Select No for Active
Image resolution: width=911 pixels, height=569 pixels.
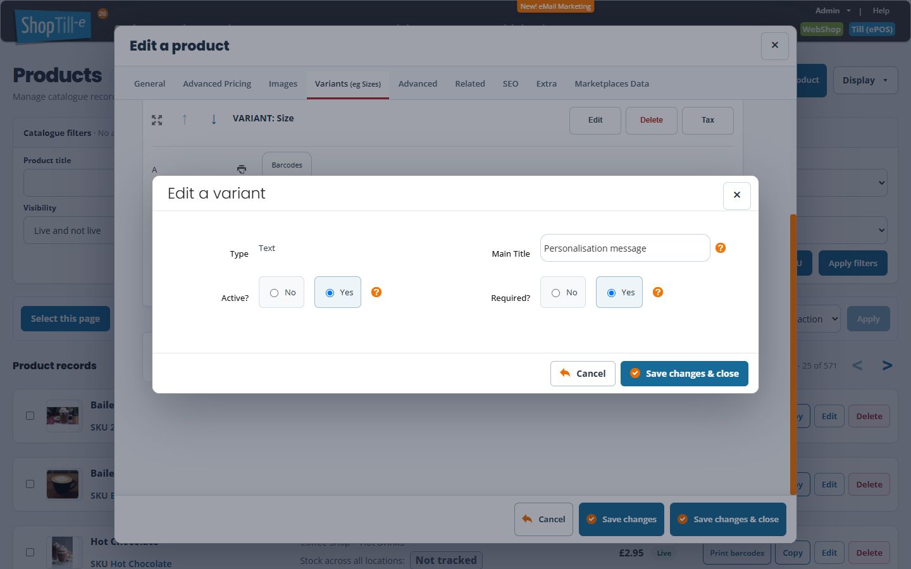[282, 292]
